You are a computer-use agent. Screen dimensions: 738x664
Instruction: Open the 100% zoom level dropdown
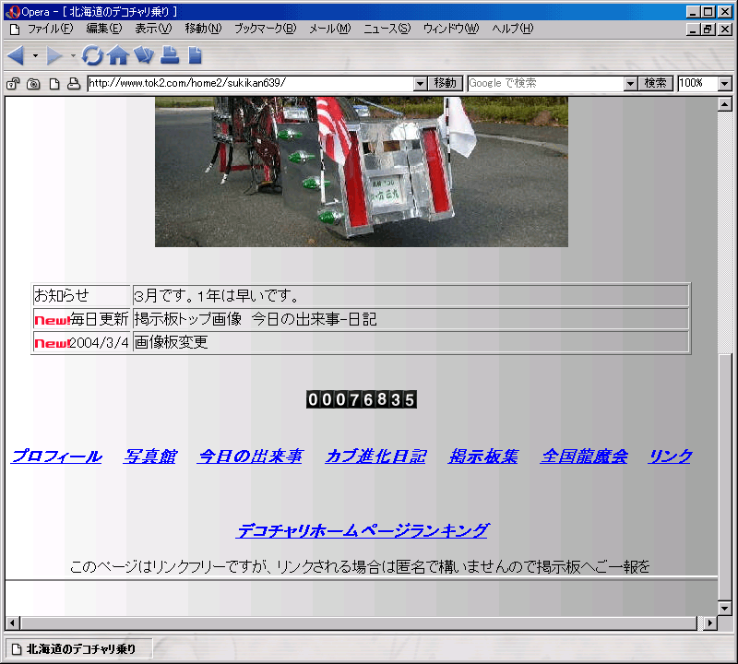725,84
